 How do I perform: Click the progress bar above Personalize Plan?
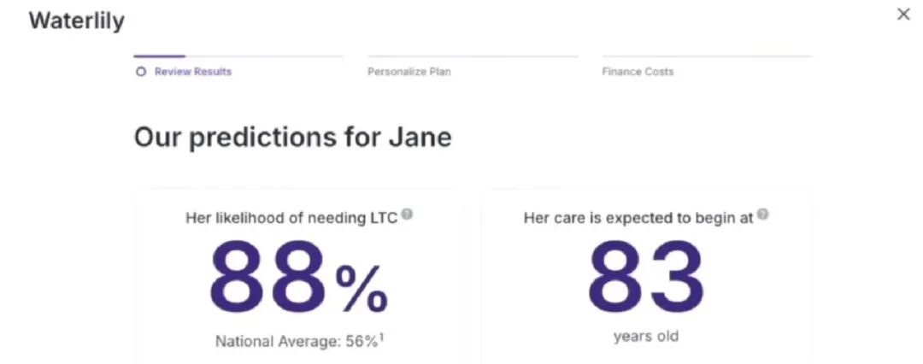pos(473,56)
